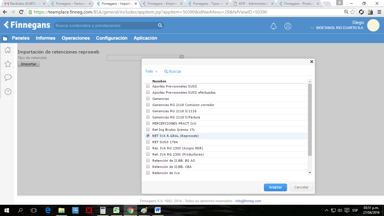Enable PERCEPCIONES PRACT IVA checkbox
The image size is (384, 216).
148,123
